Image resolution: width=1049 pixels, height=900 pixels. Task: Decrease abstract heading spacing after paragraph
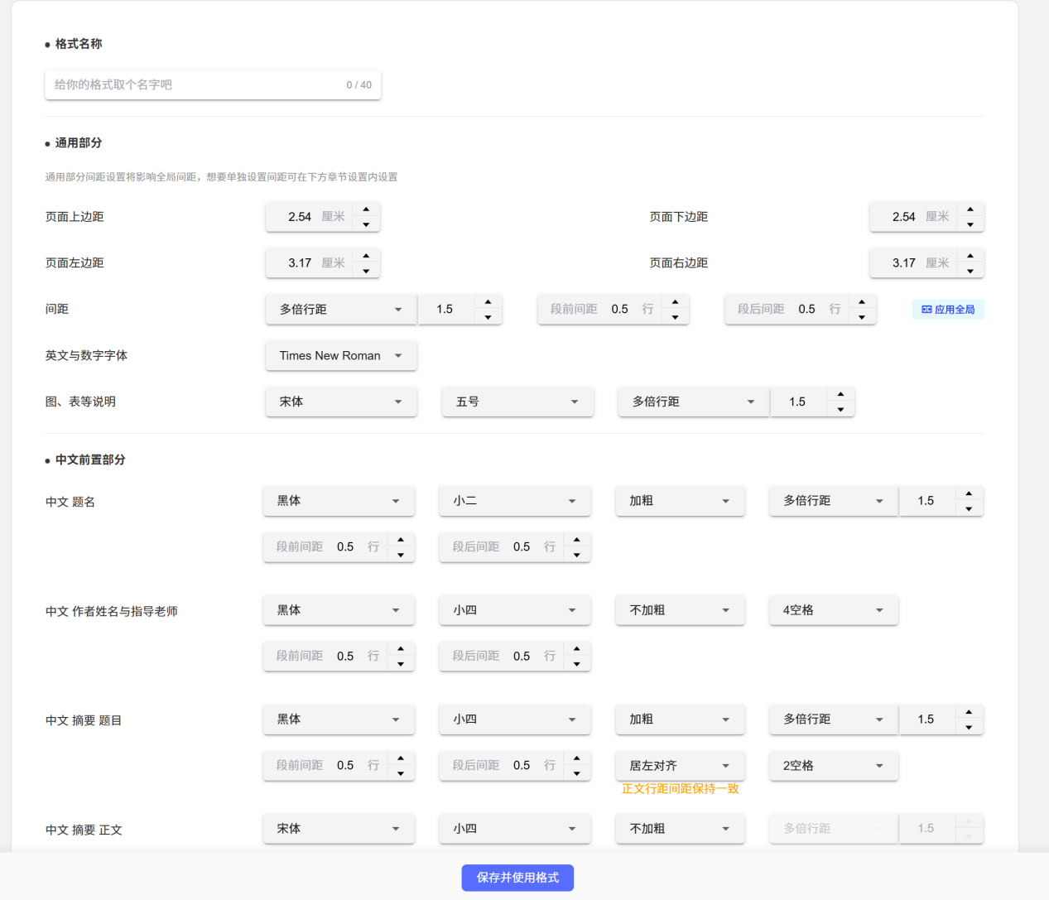click(577, 773)
